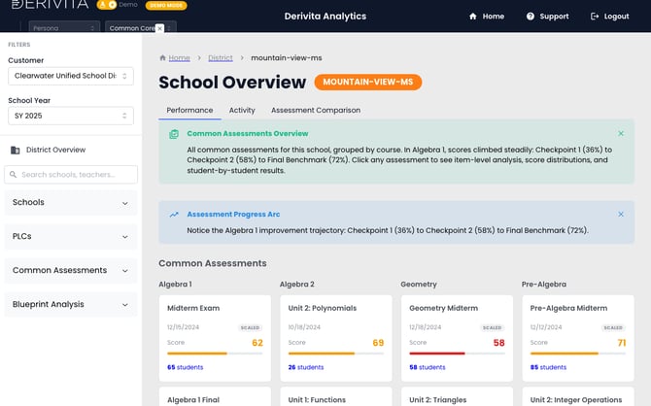Open the Geometry Midterm card
651x406 pixels.
pos(457,338)
